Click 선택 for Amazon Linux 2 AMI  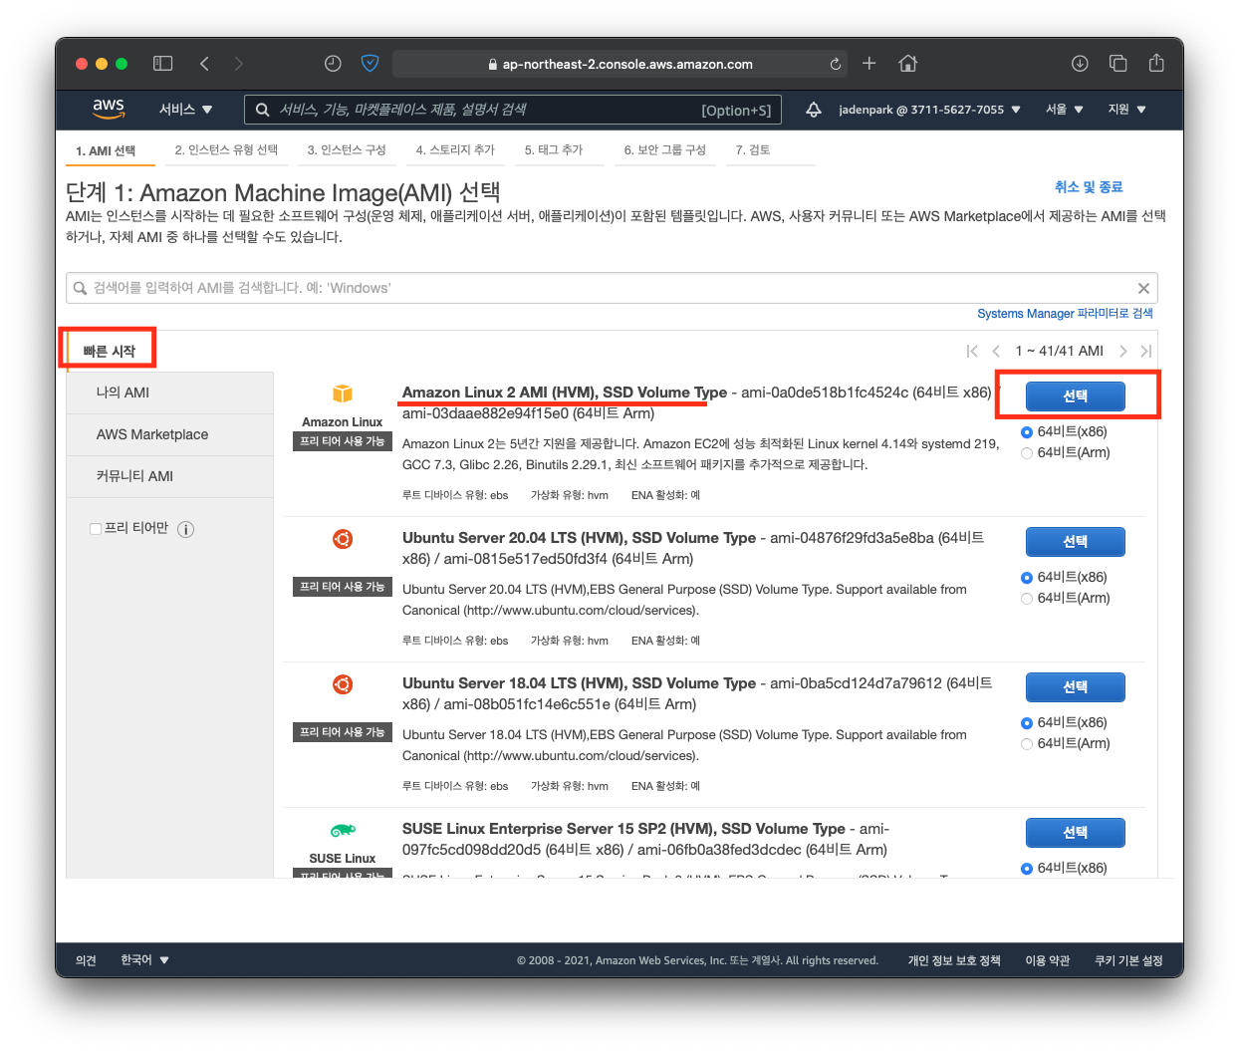(x=1076, y=396)
